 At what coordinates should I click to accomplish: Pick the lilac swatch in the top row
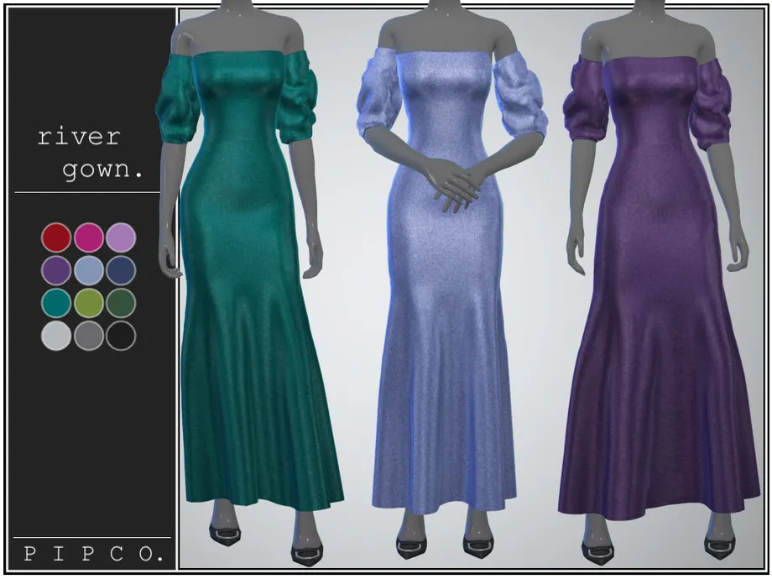(122, 236)
